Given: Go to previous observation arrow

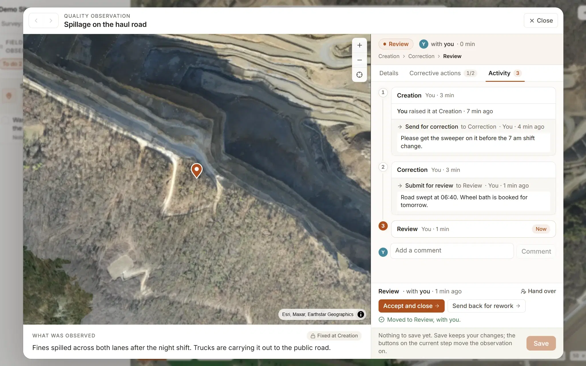Looking at the screenshot, I should [x=36, y=21].
